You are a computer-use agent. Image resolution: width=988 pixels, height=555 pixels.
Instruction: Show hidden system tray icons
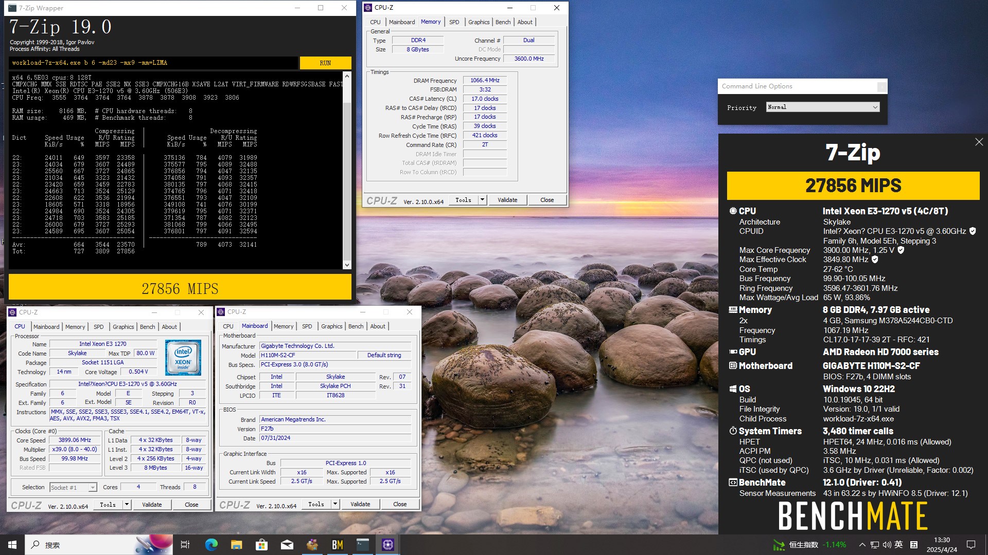pos(862,545)
